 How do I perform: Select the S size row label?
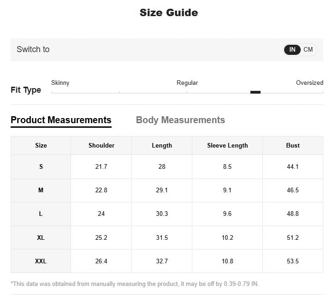41,166
